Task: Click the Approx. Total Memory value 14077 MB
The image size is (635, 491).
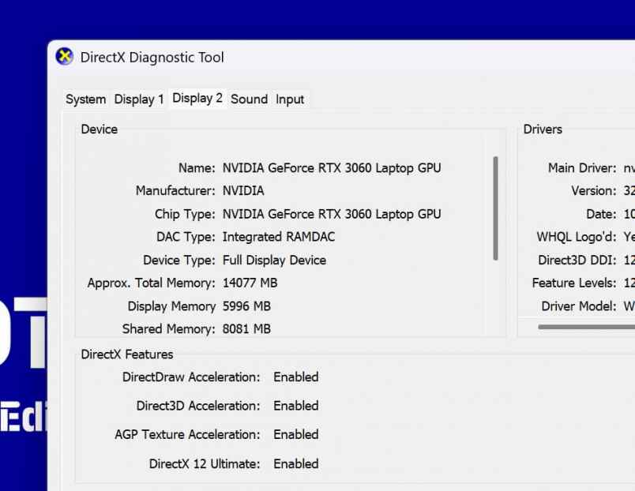Action: 250,283
